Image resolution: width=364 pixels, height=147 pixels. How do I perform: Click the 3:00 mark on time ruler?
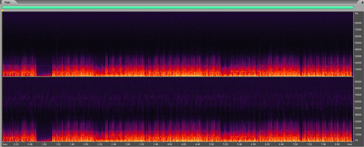[x=128, y=144]
